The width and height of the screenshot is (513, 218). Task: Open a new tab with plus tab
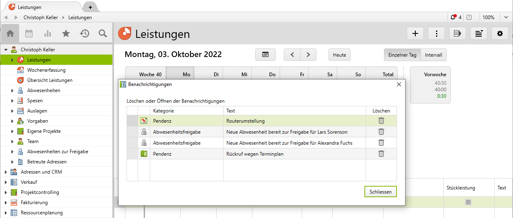[x=90, y=7]
